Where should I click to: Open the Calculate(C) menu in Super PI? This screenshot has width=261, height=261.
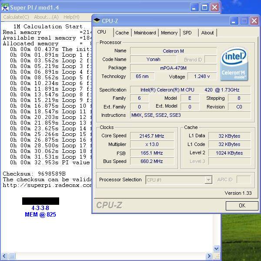(x=16, y=17)
